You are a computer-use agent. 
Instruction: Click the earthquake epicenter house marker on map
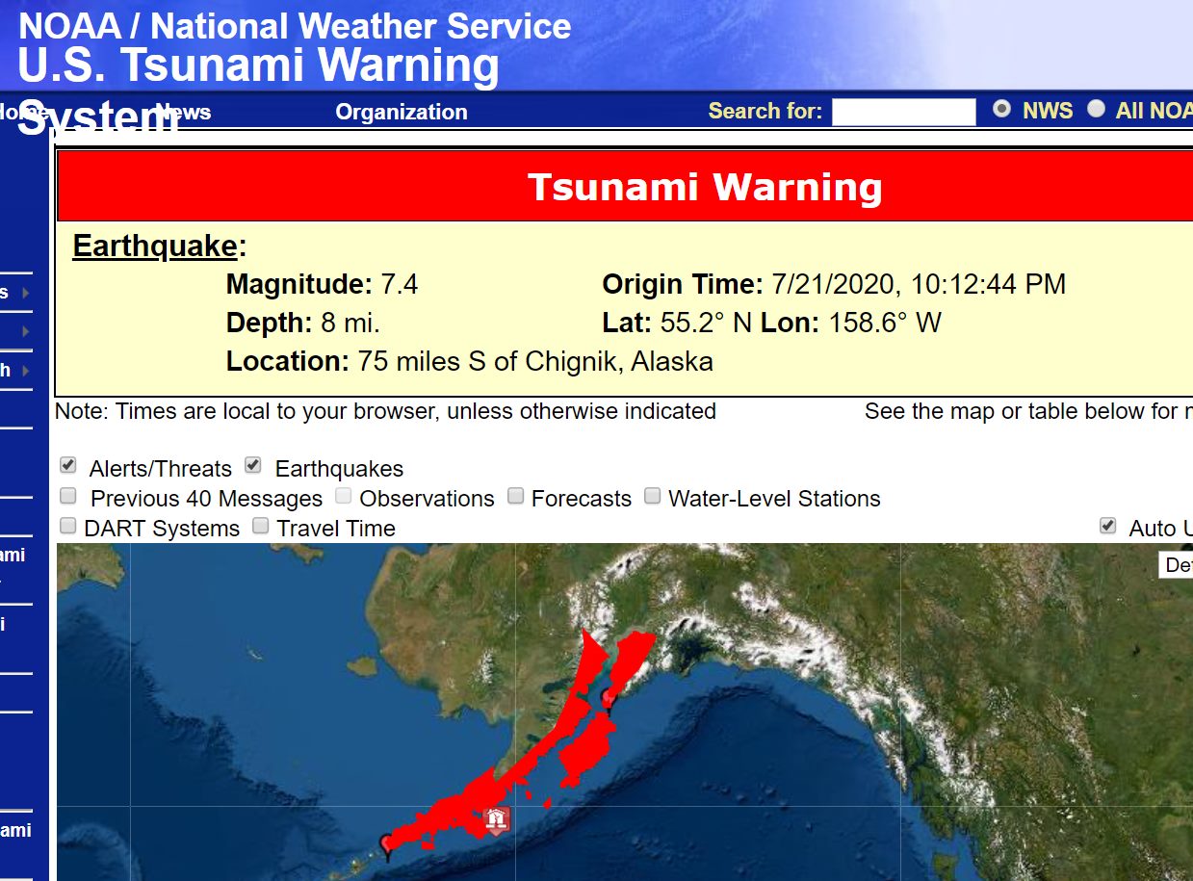pyautogui.click(x=497, y=820)
